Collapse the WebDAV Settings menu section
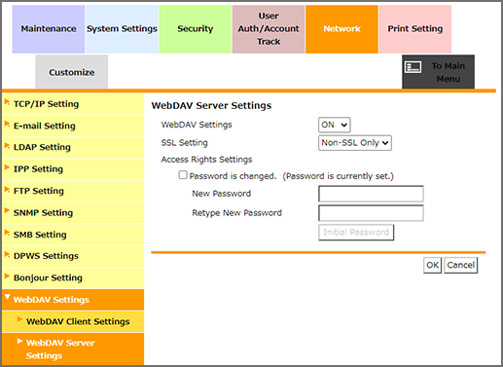503x367 pixels. coord(73,300)
